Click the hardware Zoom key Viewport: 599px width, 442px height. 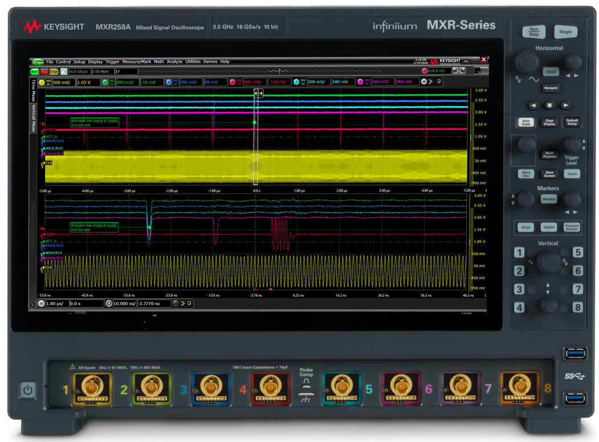click(x=551, y=72)
